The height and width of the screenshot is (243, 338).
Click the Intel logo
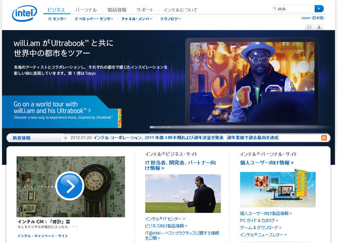click(25, 13)
